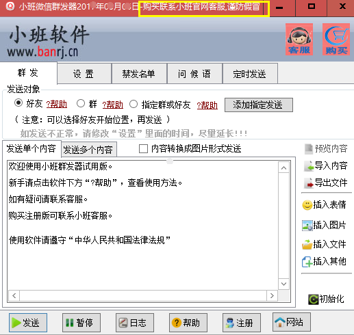Click the 初始化 initialize icon

coord(326,299)
